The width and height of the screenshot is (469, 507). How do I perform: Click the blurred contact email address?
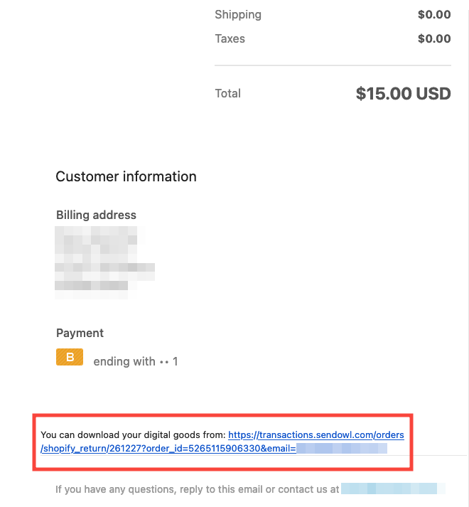click(389, 489)
